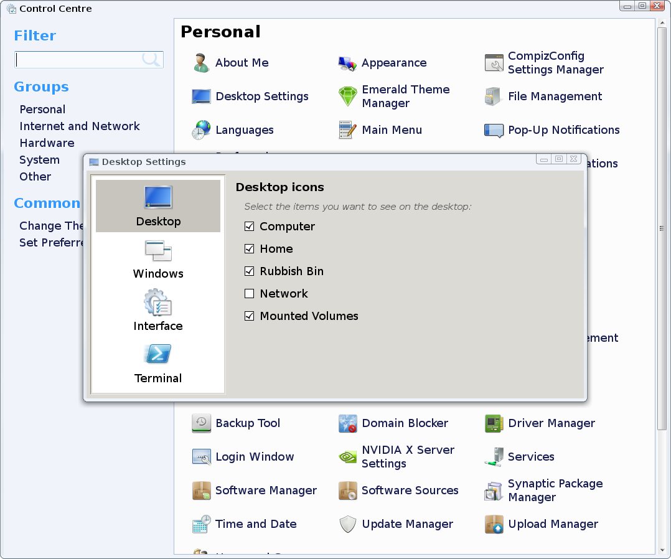The width and height of the screenshot is (671, 559).
Task: Click the Time and Date calendar icon
Action: coord(201,524)
